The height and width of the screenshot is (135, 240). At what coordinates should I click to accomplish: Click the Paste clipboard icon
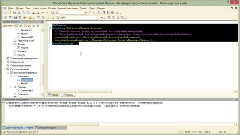click(x=28, y=13)
